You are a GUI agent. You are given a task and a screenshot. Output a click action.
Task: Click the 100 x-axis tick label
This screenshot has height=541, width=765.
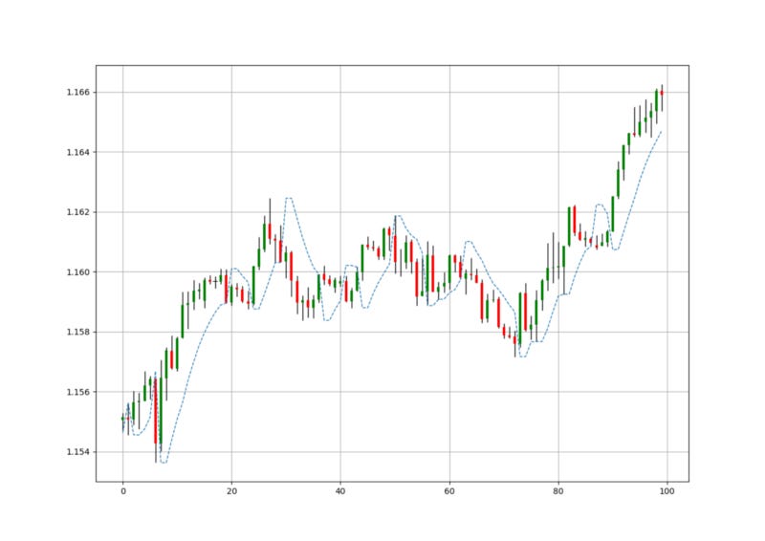(667, 491)
